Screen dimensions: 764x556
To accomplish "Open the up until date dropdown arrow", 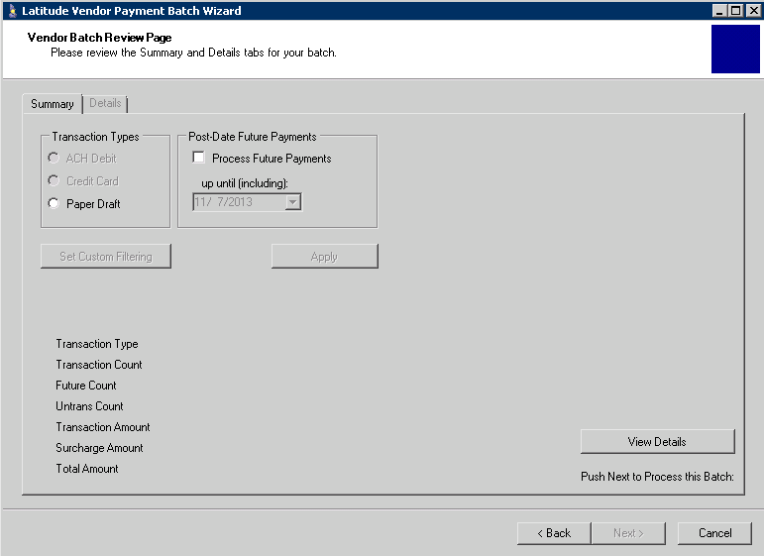I will tap(293, 202).
